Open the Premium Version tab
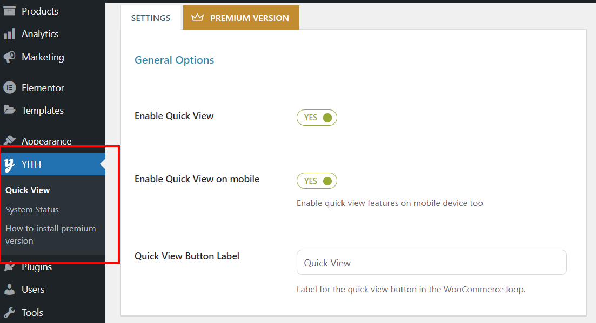 pos(241,17)
